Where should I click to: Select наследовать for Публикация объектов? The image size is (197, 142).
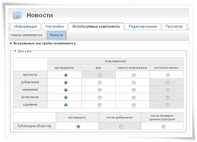point(78,126)
